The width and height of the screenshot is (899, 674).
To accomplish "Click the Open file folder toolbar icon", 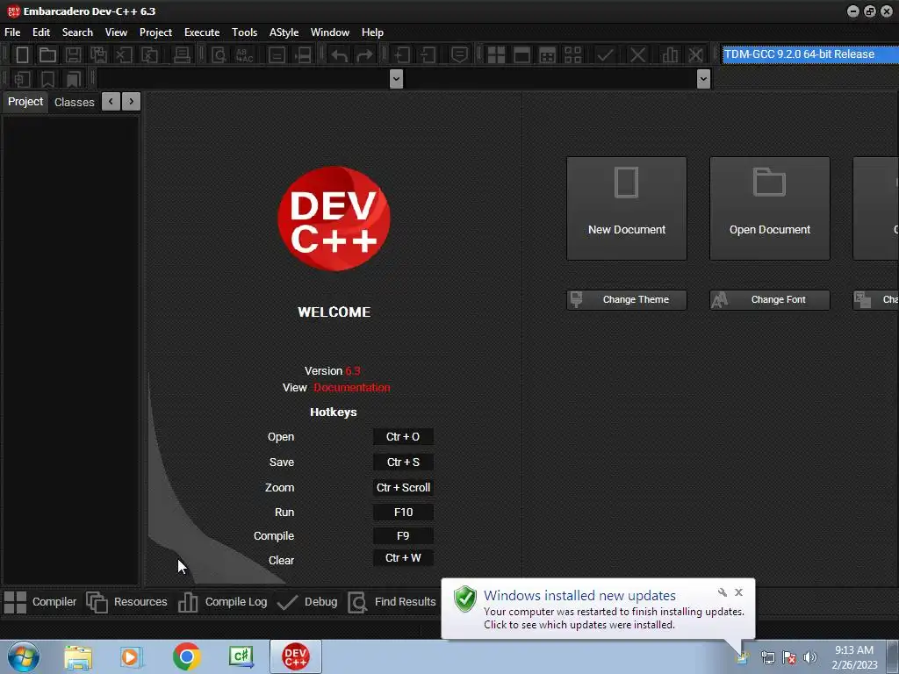I will [x=47, y=55].
